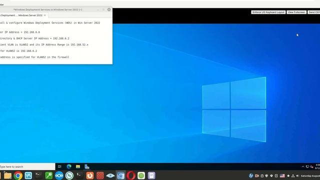Open the Windows taskbar clock
This screenshot has height=180, width=320.
(318, 166)
